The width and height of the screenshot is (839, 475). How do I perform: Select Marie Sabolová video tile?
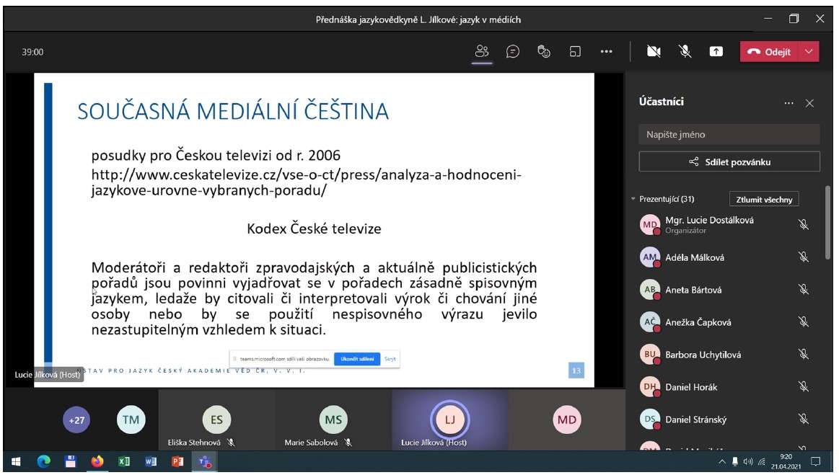tap(333, 420)
